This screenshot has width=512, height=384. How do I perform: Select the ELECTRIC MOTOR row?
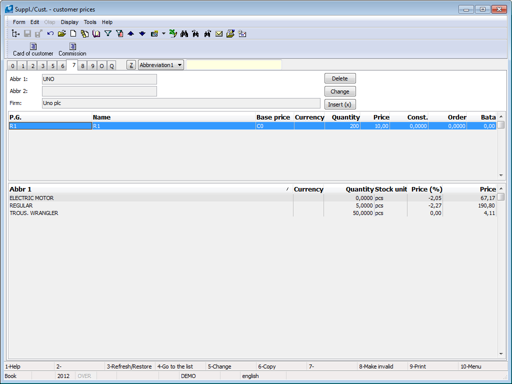252,198
